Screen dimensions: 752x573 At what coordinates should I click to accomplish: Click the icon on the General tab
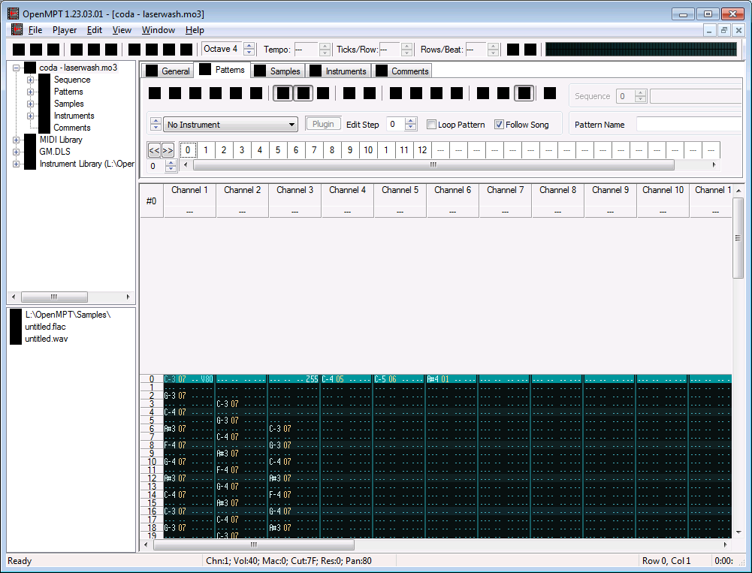(x=152, y=71)
